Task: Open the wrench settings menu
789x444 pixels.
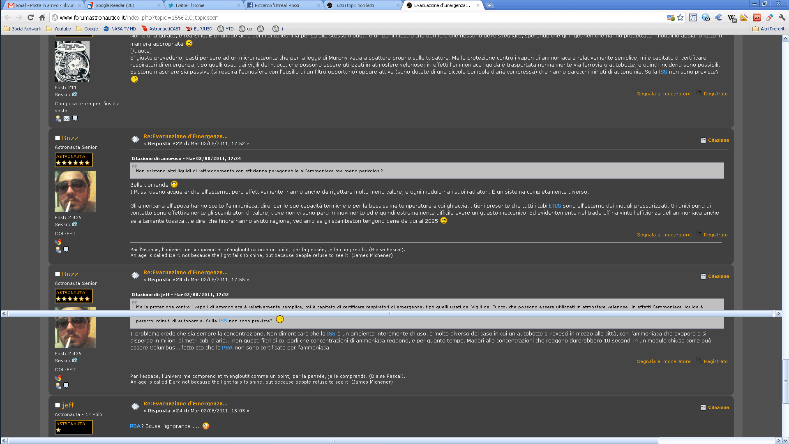Action: (x=782, y=18)
